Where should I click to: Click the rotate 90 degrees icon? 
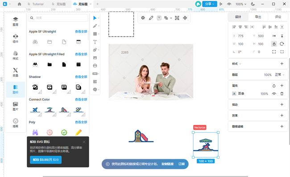click(282, 44)
